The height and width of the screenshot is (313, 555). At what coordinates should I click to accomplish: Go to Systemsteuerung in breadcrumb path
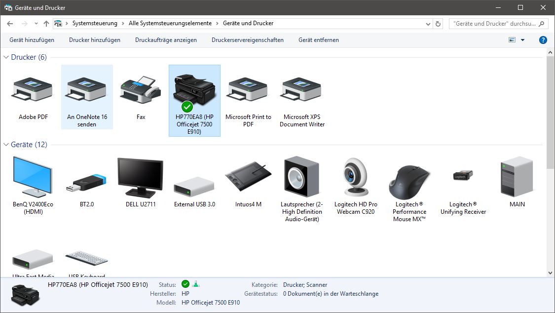[x=95, y=23]
